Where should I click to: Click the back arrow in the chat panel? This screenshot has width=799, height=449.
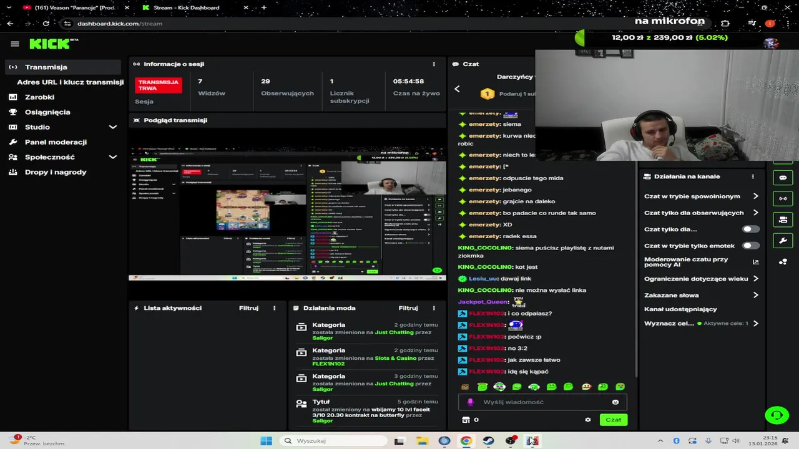(457, 89)
